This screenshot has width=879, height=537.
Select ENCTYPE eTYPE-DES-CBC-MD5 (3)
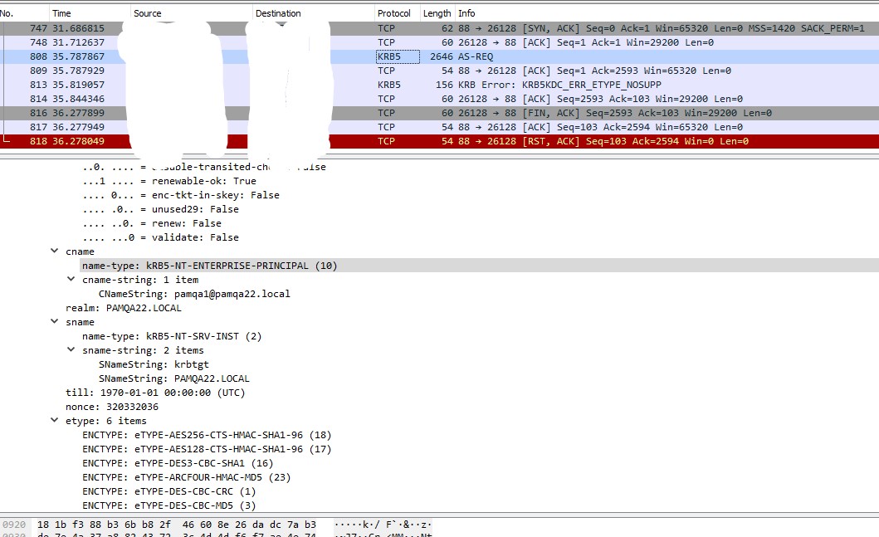pos(168,505)
